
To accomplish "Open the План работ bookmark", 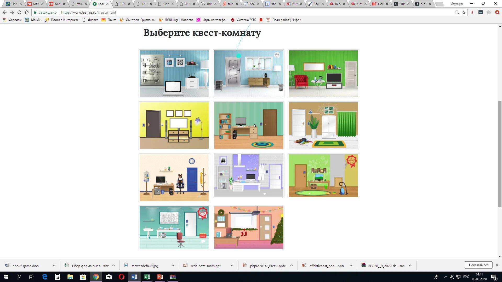I will point(284,20).
